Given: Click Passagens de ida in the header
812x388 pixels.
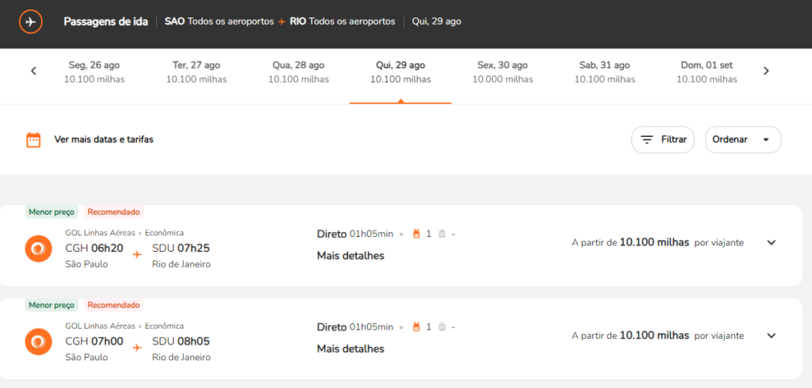Looking at the screenshot, I should (x=105, y=21).
